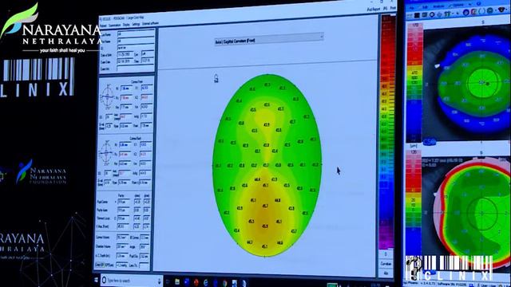511x287 pixels.
Task: Open the Edit menu in the right window
Action: coord(425,6)
